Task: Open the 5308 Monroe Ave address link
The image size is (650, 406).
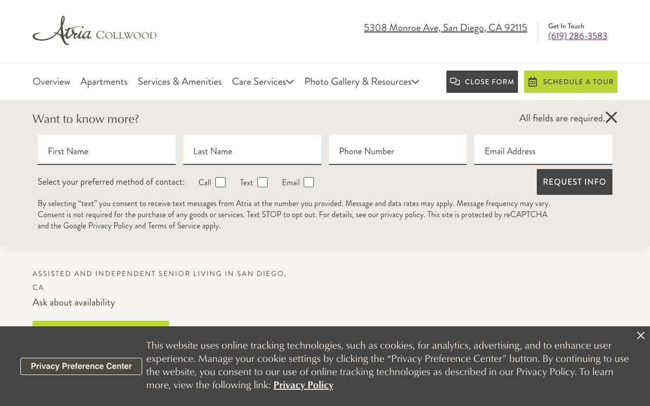Action: coord(446,28)
